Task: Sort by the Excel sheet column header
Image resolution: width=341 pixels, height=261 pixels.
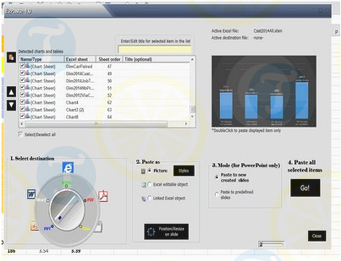Action: tap(80, 59)
